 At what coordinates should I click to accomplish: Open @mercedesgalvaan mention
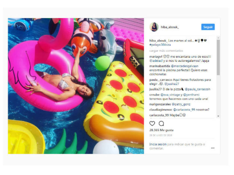click(185, 66)
